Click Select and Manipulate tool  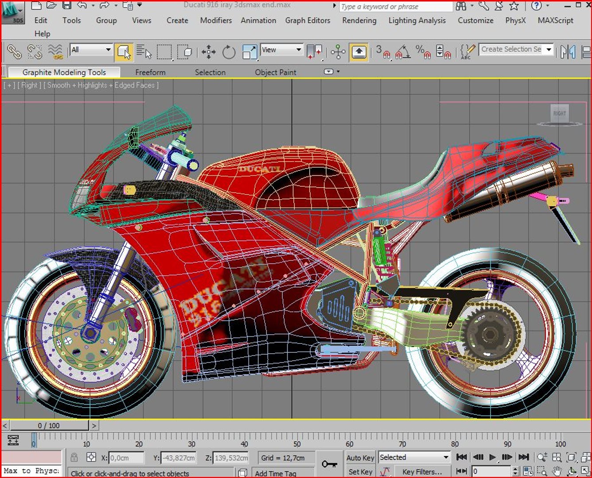(338, 52)
